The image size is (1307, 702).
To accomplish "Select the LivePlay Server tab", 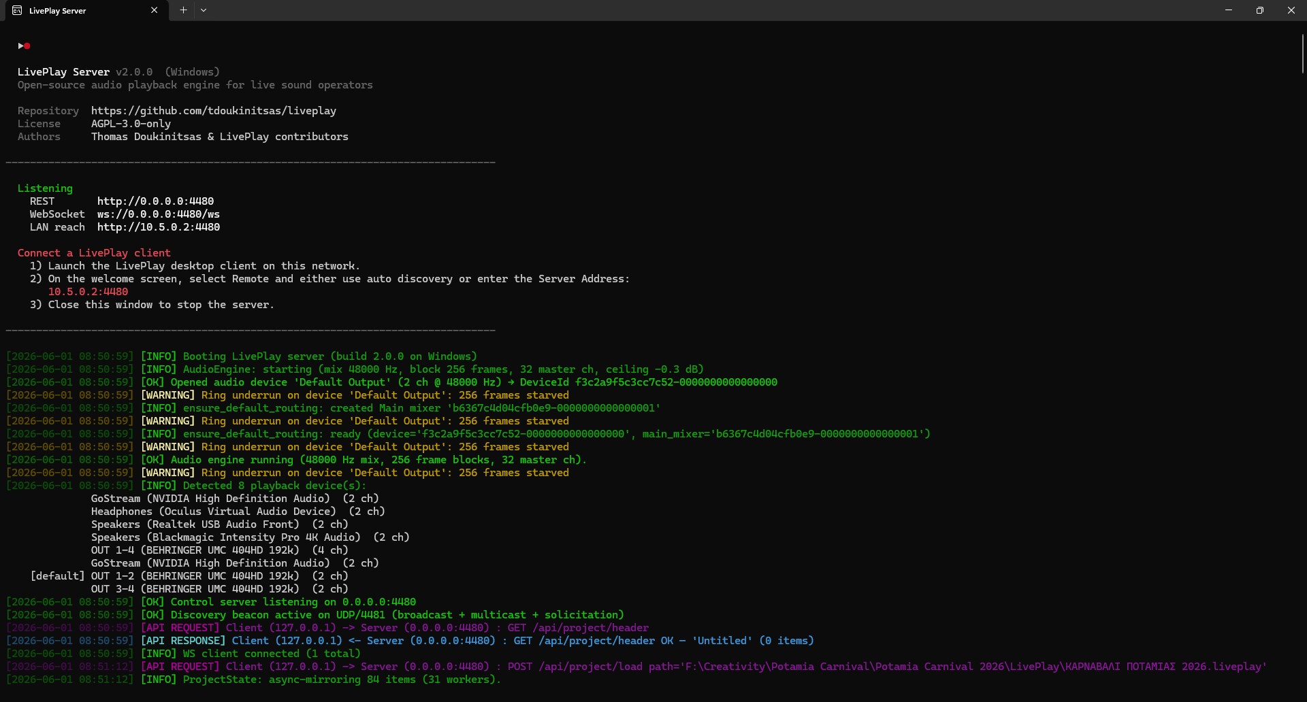I will click(x=86, y=10).
